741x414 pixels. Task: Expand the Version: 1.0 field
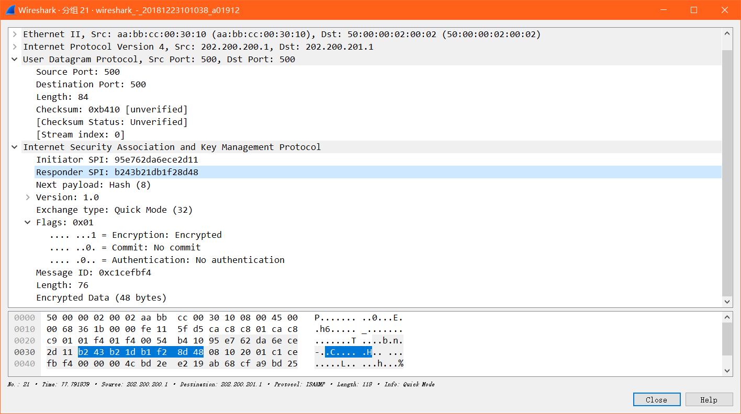click(28, 197)
